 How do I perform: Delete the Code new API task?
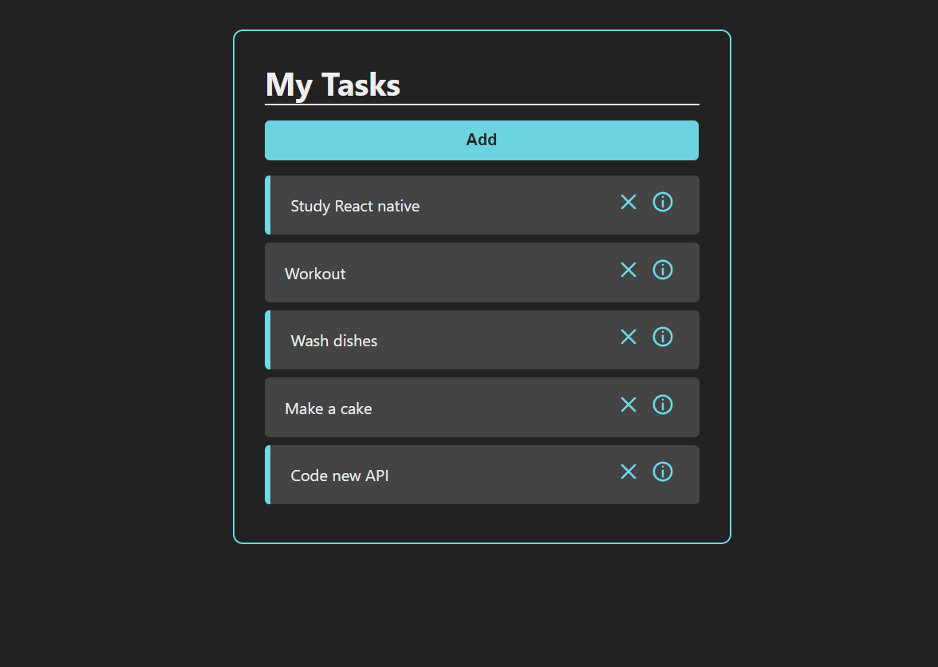(x=629, y=472)
